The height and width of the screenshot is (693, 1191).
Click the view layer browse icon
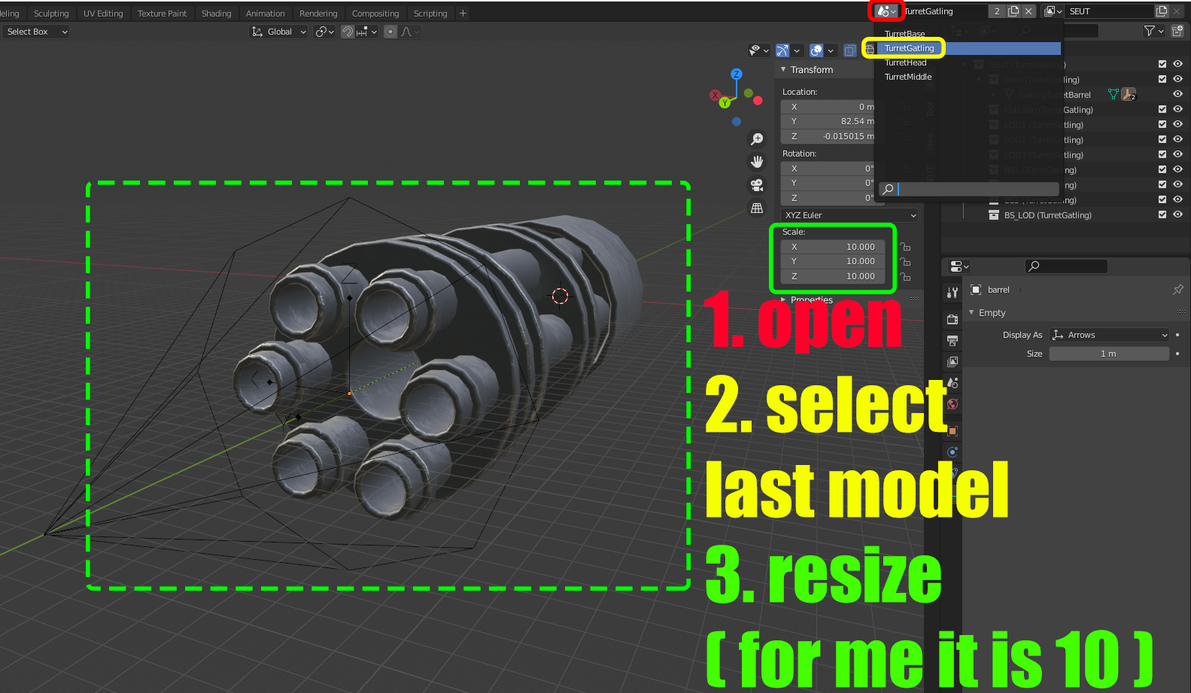tap(1053, 11)
